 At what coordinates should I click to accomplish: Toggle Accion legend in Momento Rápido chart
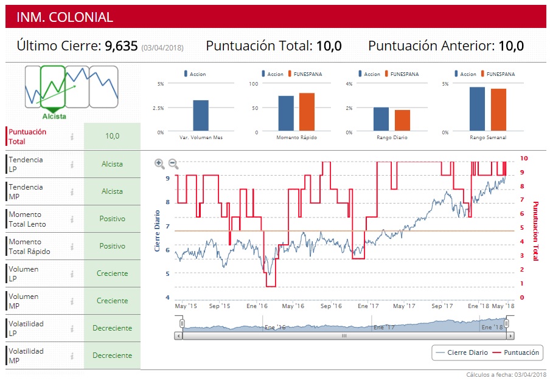[272, 74]
